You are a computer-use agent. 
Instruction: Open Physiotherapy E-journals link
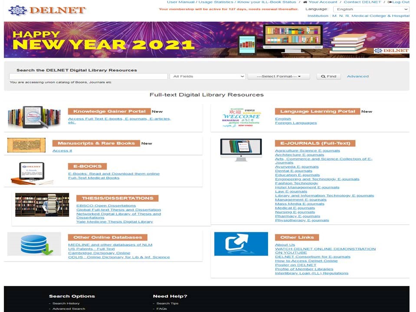click(302, 220)
